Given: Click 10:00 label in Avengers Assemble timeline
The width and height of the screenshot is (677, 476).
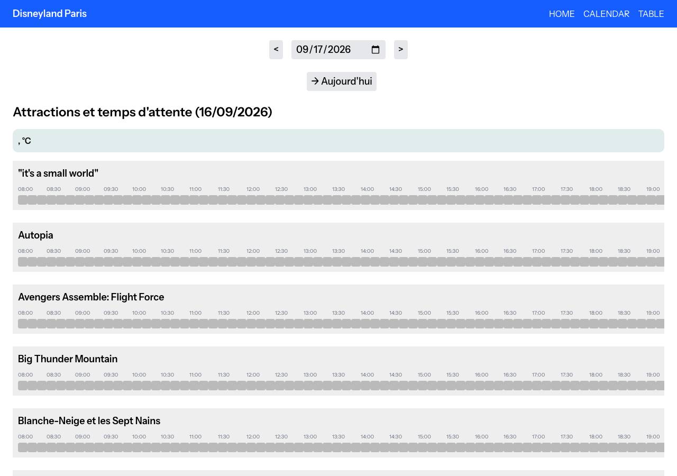Looking at the screenshot, I should click(139, 313).
